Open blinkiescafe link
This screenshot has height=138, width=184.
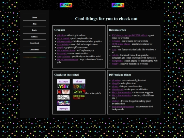(x=118, y=89)
